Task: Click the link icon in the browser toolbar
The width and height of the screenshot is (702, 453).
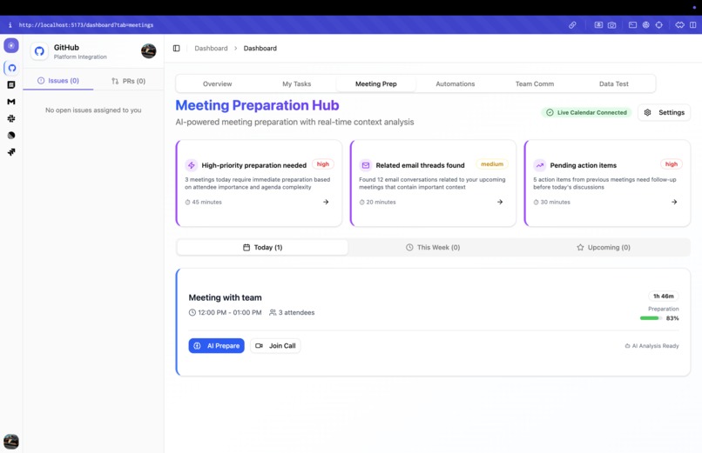Action: coord(572,25)
